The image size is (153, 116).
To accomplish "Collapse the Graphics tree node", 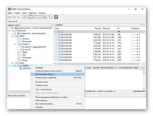I will (x=15, y=44).
